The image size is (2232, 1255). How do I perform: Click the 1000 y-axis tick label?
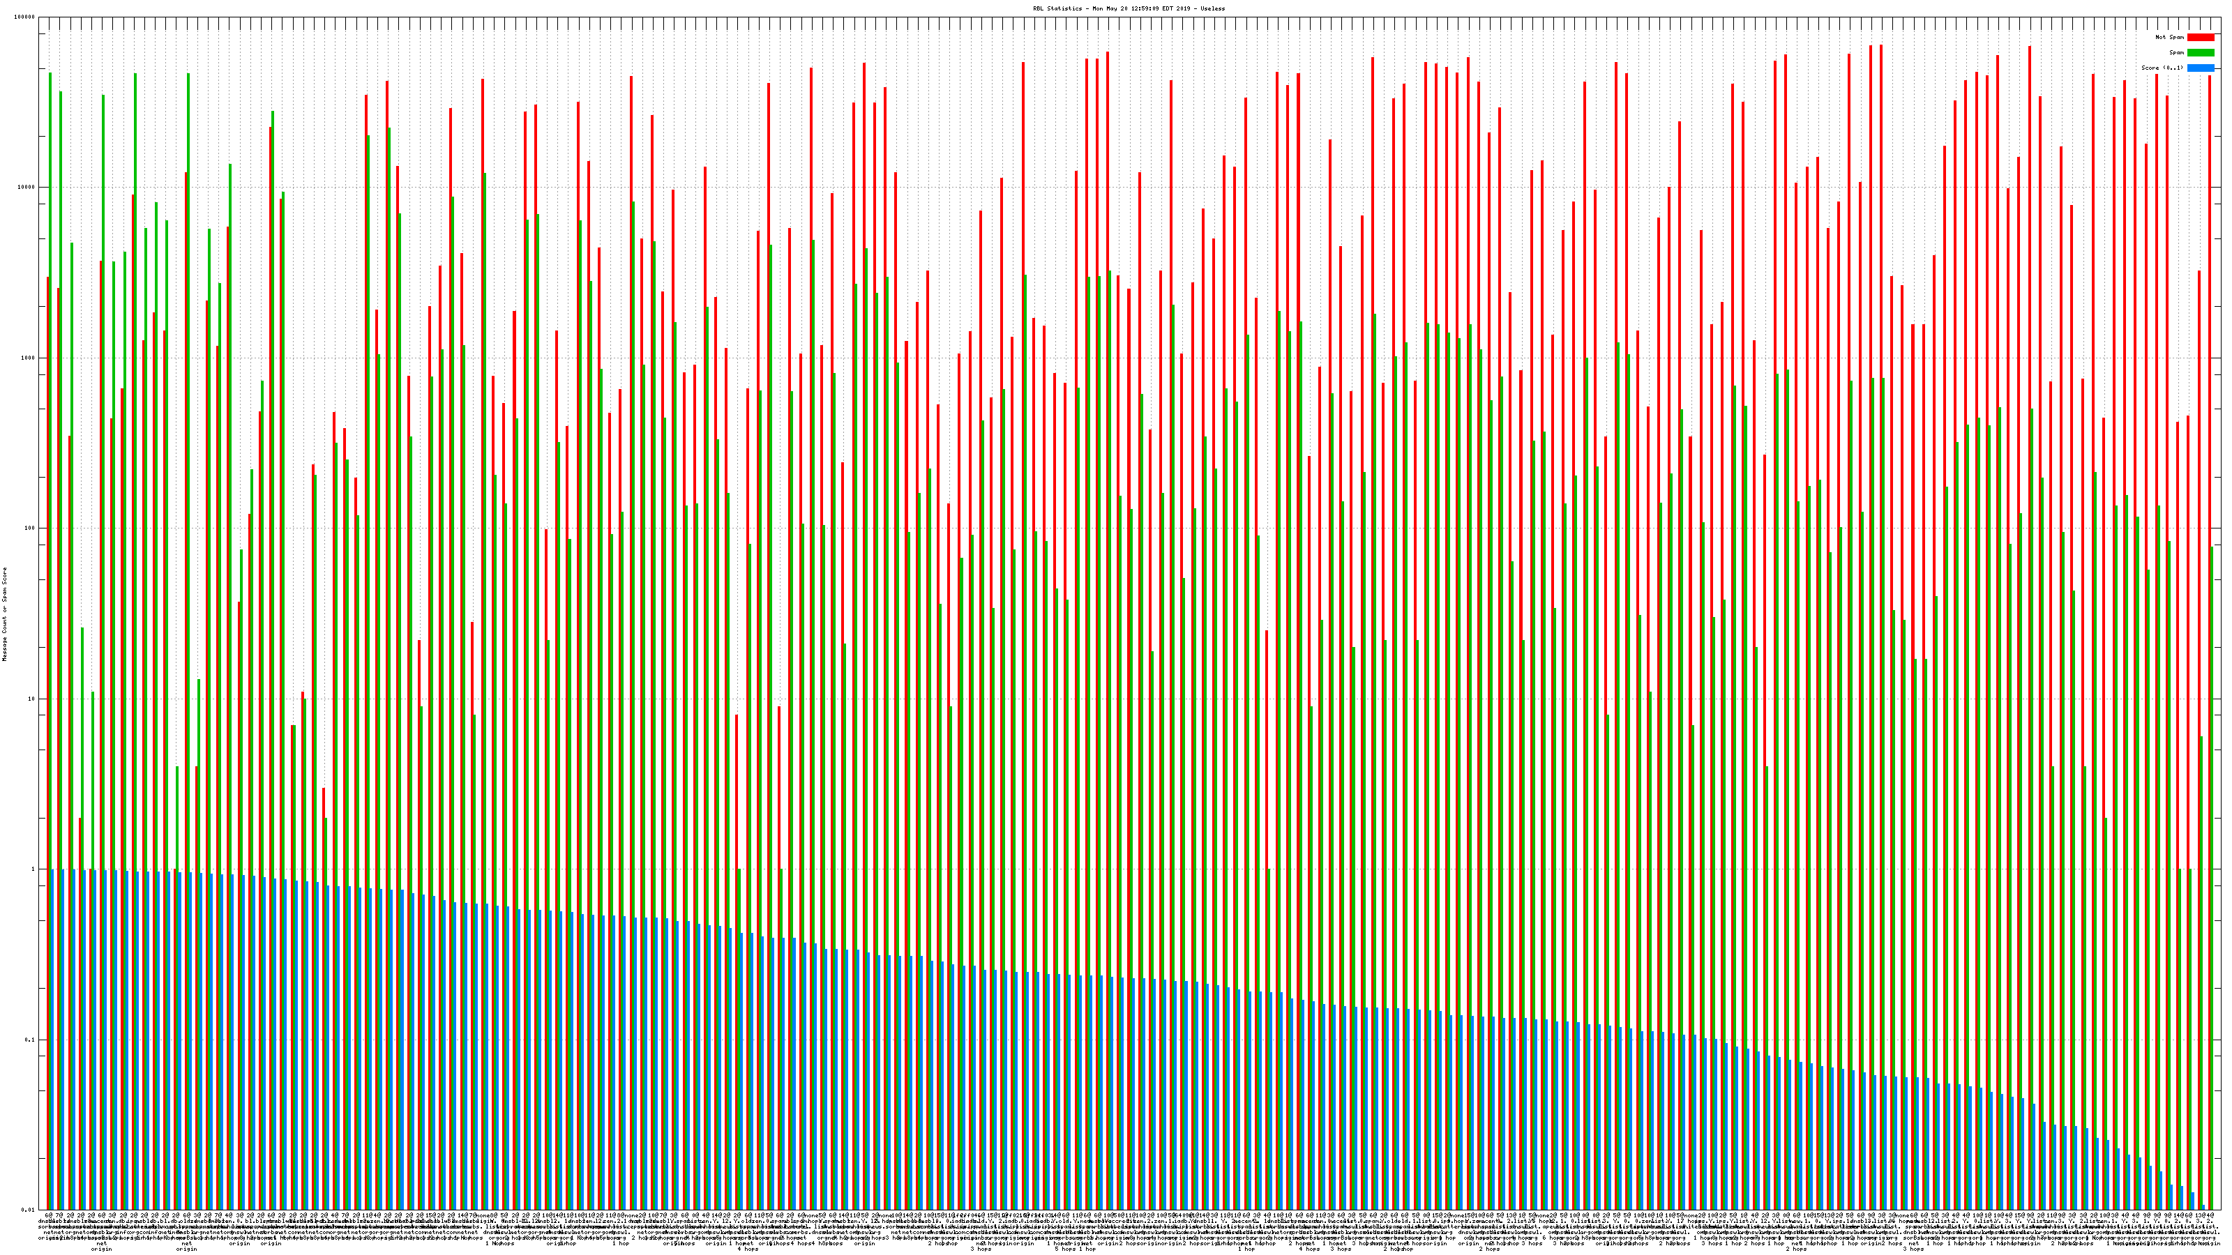(x=29, y=358)
